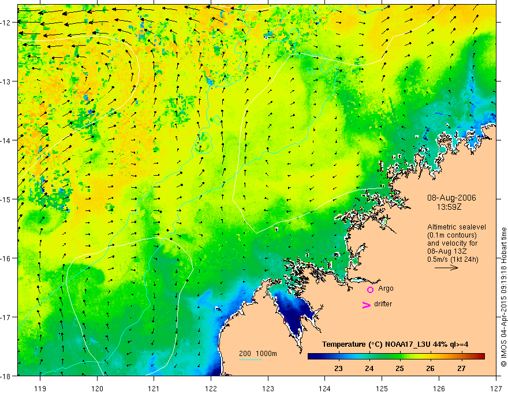Click the 126 longitude axis label

(439, 388)
